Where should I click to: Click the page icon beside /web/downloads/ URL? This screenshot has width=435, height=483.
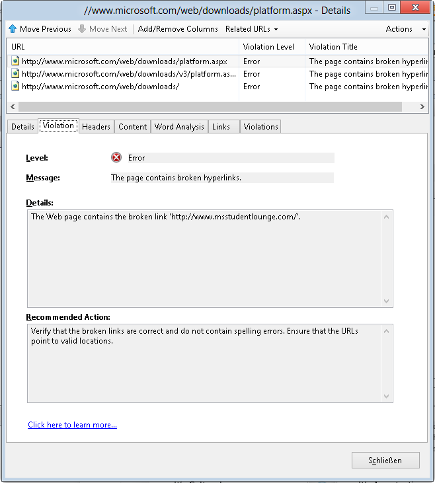[15, 87]
